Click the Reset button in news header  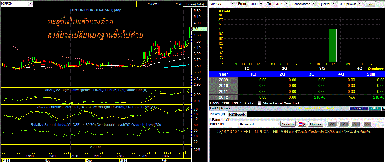[x=359, y=108]
